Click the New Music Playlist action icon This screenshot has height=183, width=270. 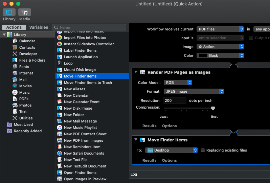tap(60, 128)
